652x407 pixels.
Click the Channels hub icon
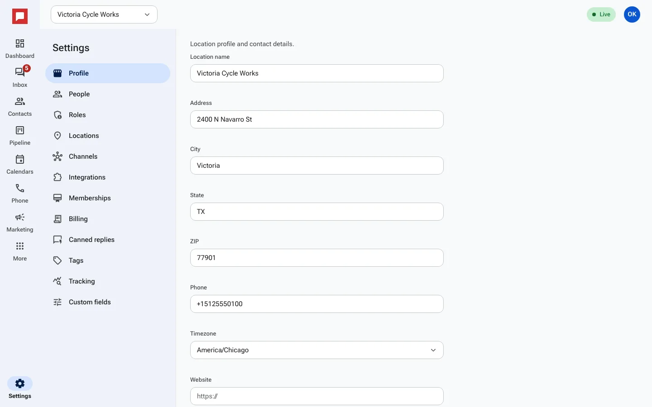point(58,156)
